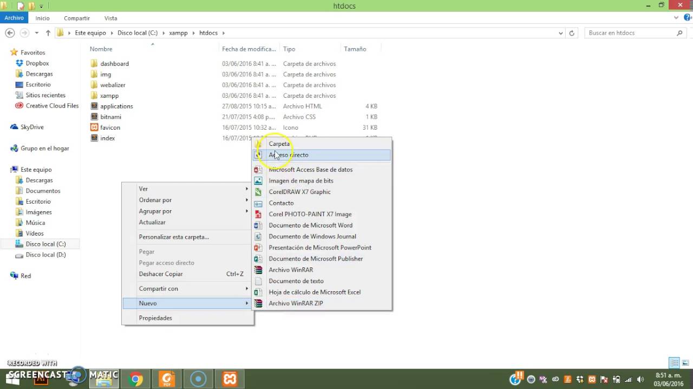Open the Archivo ribbon tab

[14, 18]
